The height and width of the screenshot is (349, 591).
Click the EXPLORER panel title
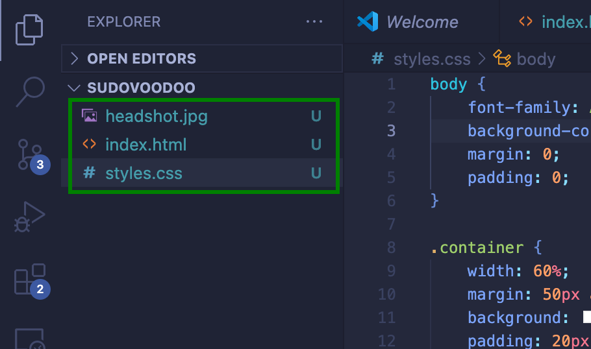(124, 22)
